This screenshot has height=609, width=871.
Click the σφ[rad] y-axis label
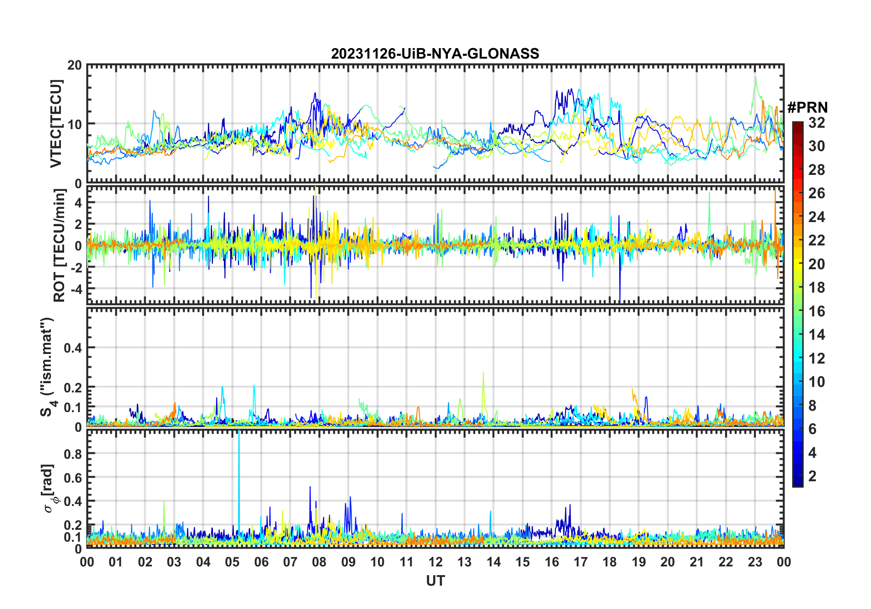click(49, 488)
